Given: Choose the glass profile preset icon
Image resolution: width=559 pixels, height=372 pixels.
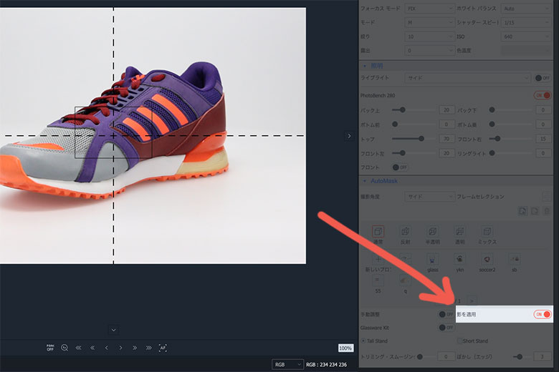Looking at the screenshot, I should point(433,259).
